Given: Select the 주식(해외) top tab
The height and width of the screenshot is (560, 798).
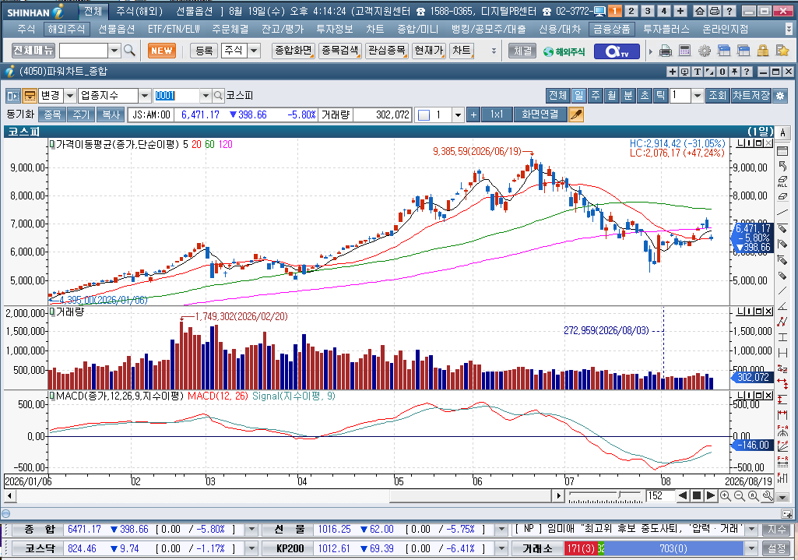Looking at the screenshot, I should [x=139, y=11].
